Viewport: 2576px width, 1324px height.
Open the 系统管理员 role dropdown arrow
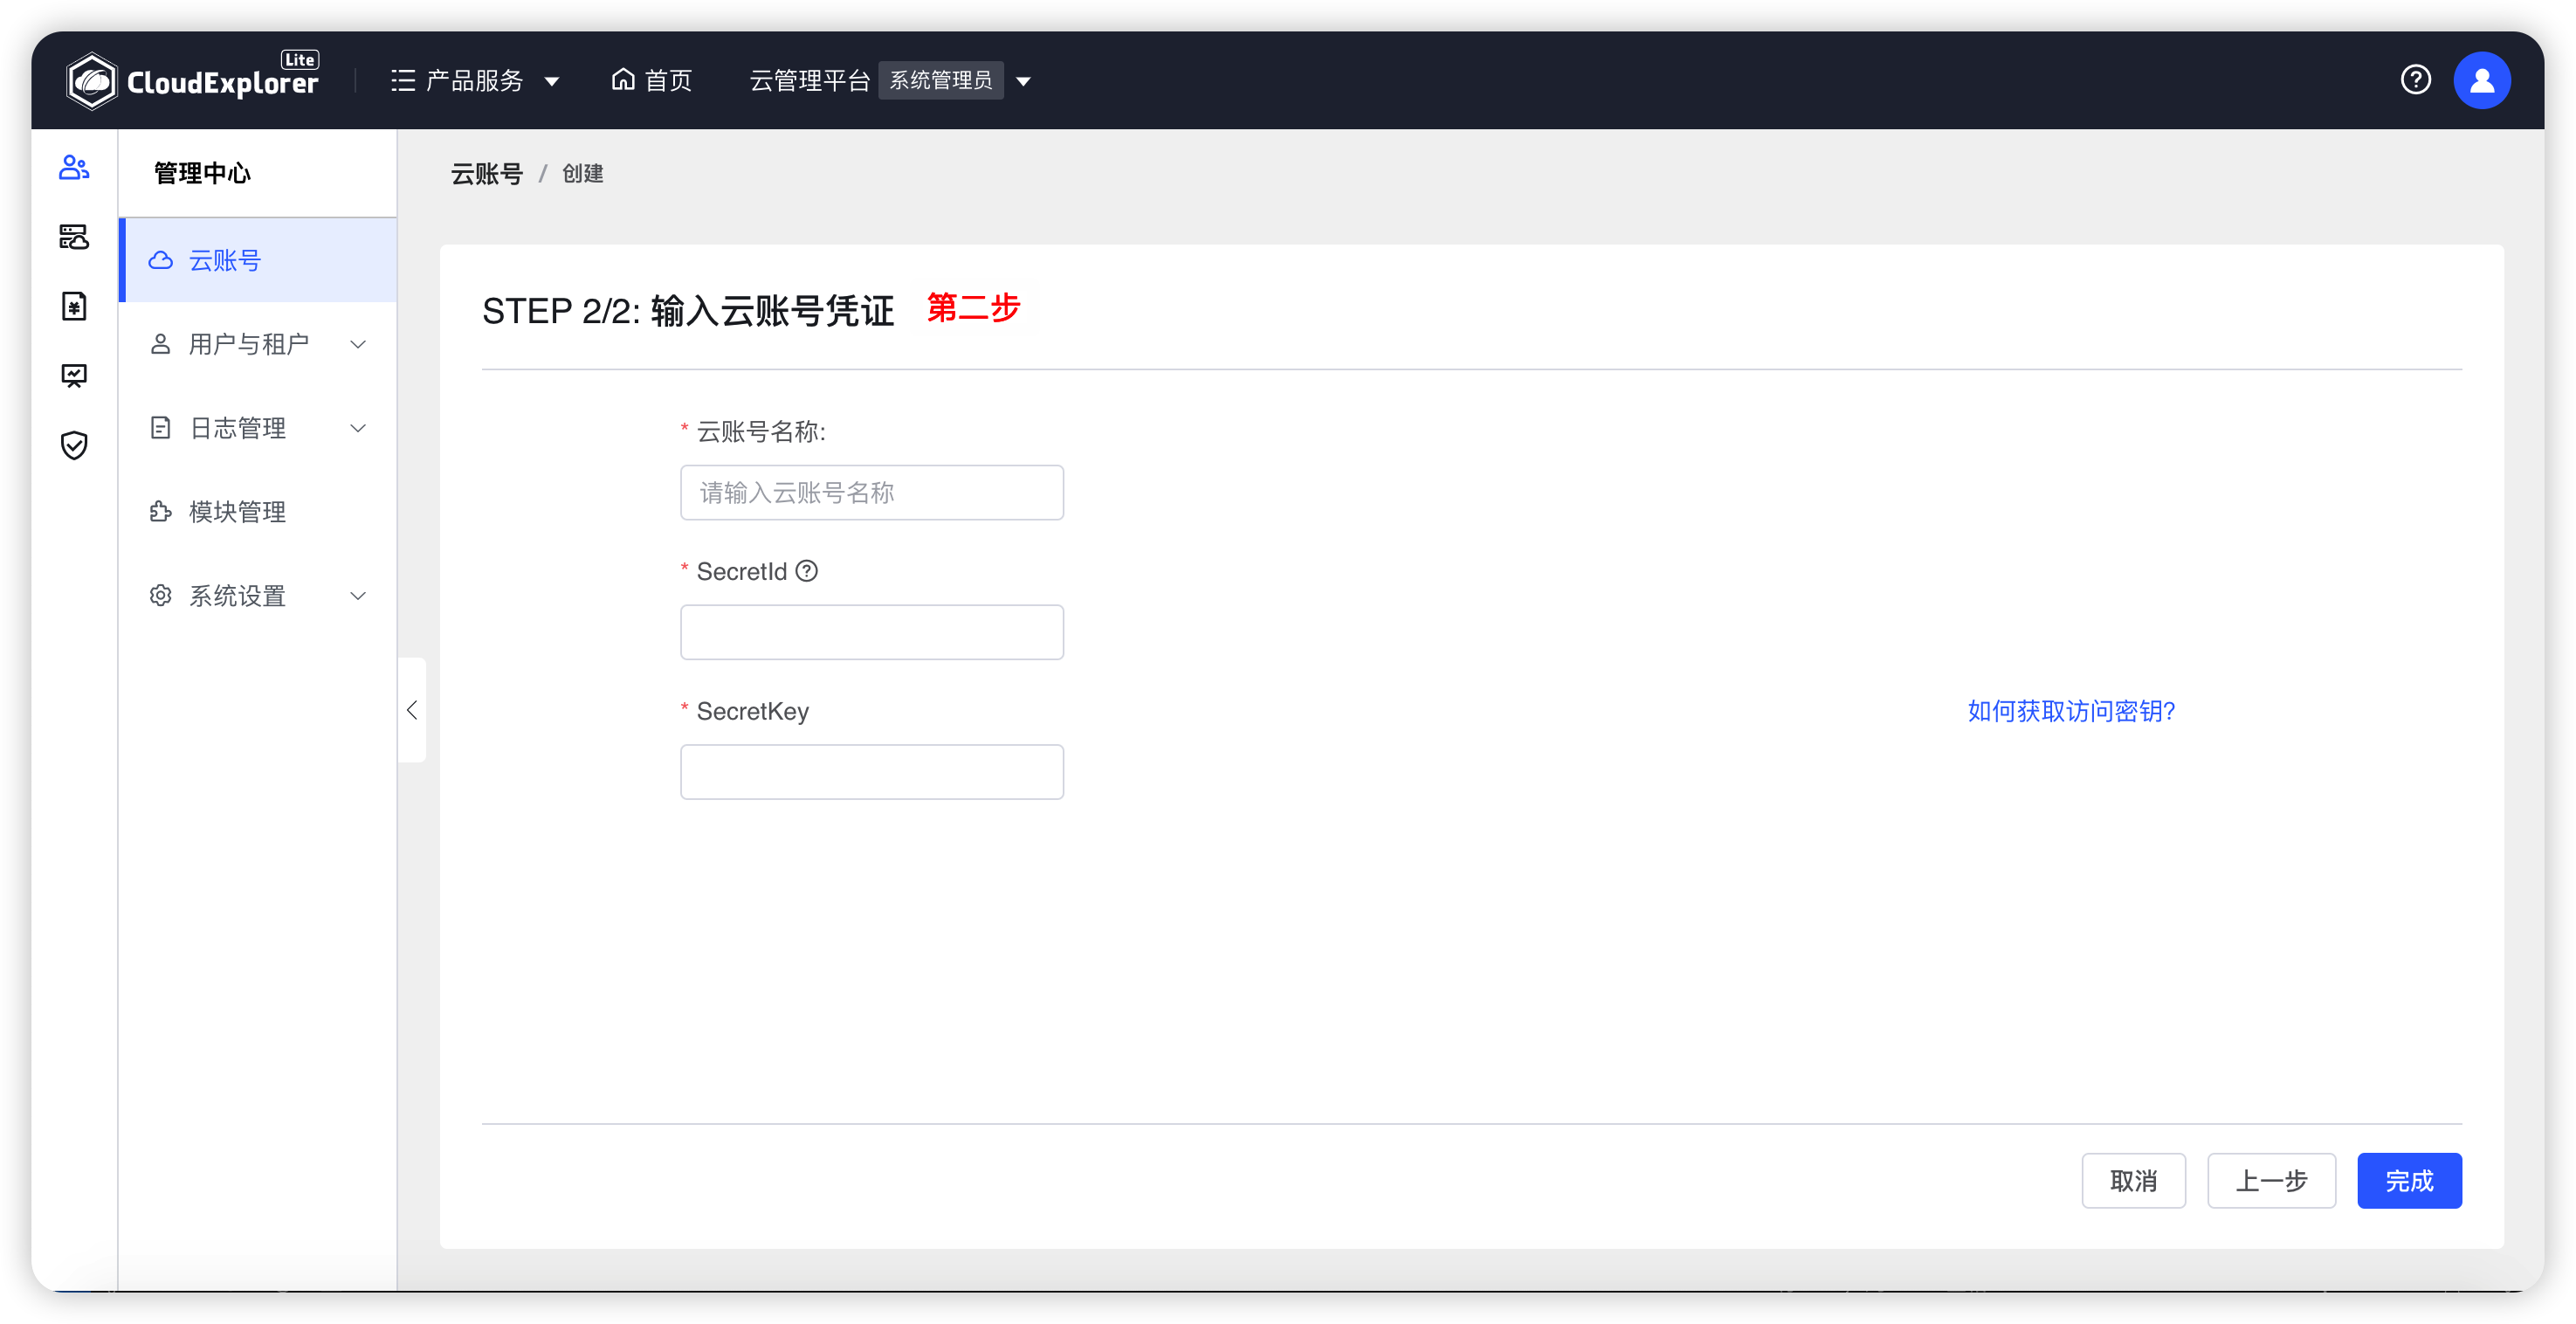click(x=1023, y=81)
